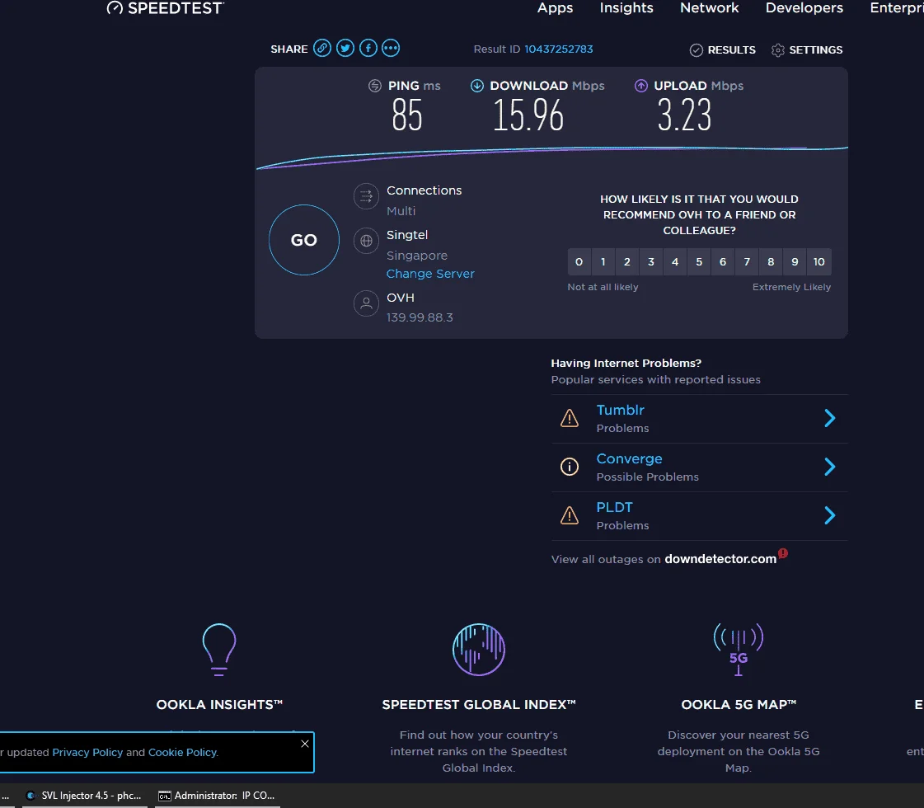Click the downdetector red alert badge

click(783, 553)
